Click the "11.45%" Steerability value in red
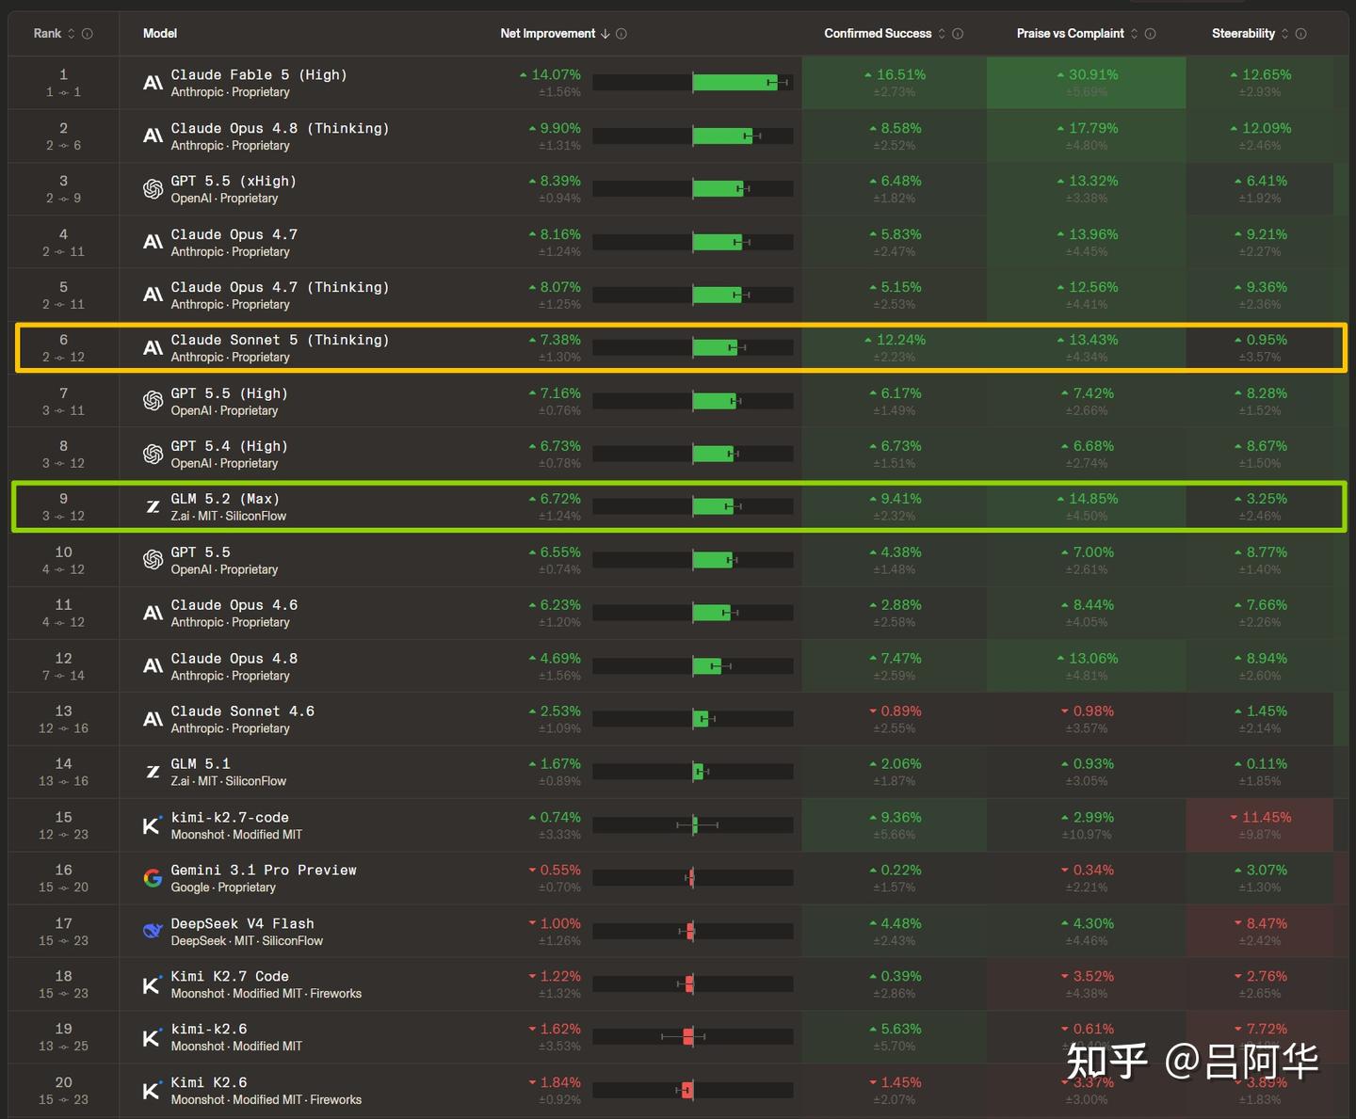The height and width of the screenshot is (1119, 1356). tap(1267, 818)
